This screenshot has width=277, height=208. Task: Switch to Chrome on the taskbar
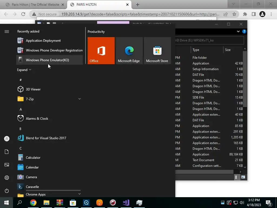click(x=33, y=203)
